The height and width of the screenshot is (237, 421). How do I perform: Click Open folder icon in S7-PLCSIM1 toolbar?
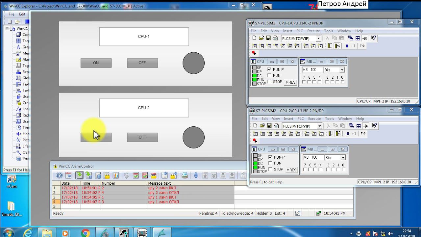(x=261, y=38)
